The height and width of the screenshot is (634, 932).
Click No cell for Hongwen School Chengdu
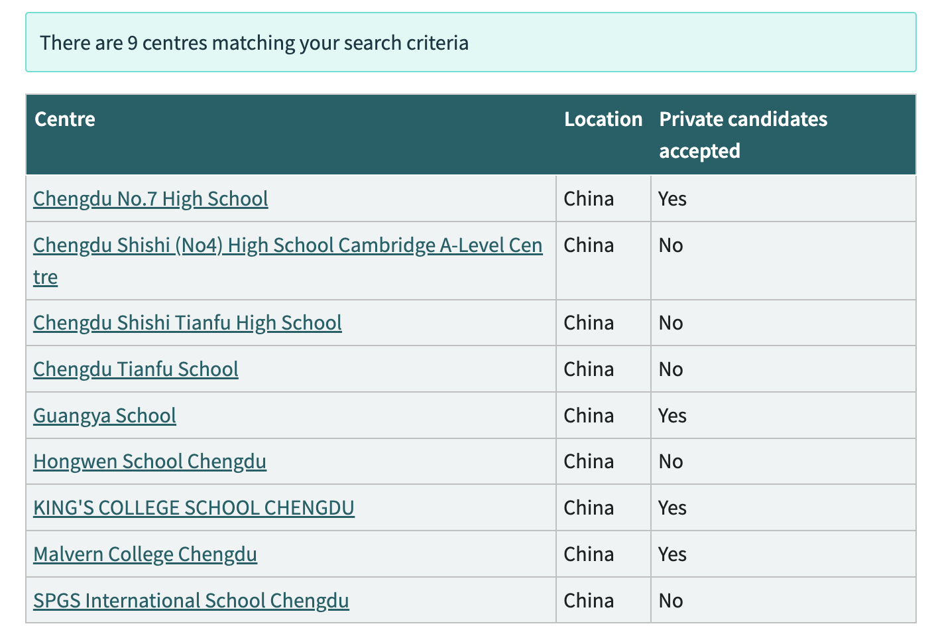click(x=671, y=462)
